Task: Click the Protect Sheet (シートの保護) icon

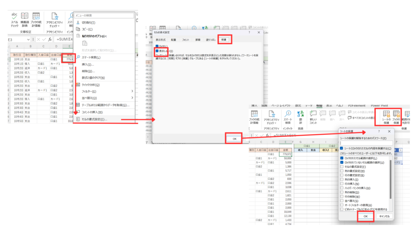Action: (386, 116)
